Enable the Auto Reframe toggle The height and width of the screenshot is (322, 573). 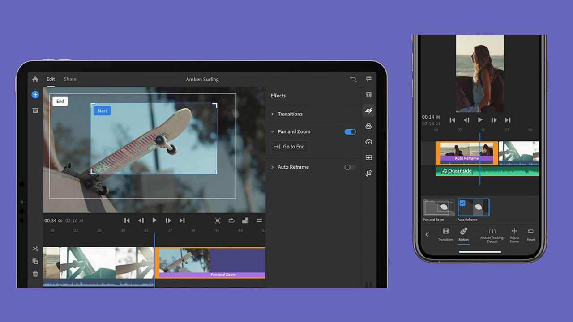point(350,167)
